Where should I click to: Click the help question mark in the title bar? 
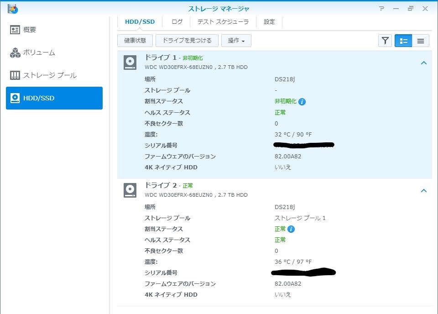click(x=381, y=9)
